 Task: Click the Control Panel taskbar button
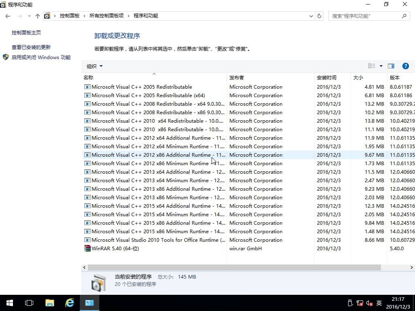click(x=90, y=303)
